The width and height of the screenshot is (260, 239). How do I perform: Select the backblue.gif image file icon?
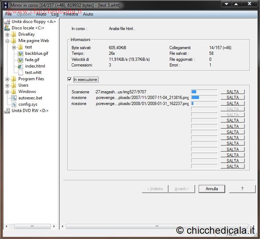[21, 53]
